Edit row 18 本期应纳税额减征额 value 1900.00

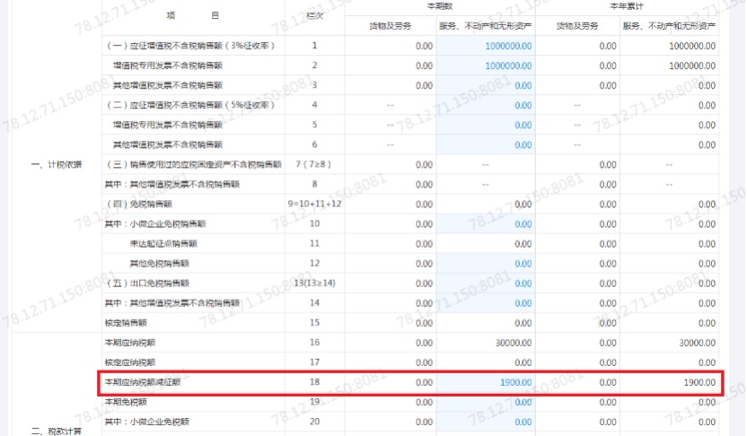click(486, 382)
